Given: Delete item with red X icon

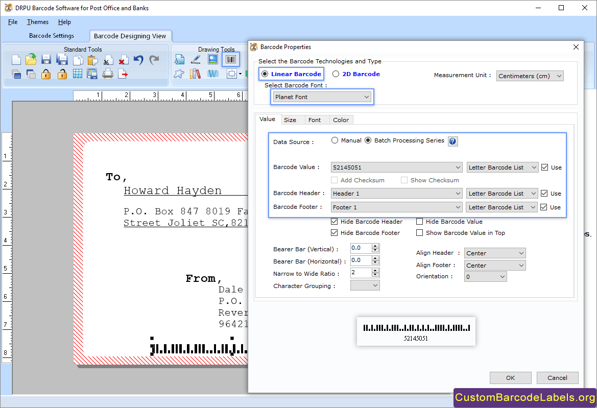Looking at the screenshot, I should [123, 61].
